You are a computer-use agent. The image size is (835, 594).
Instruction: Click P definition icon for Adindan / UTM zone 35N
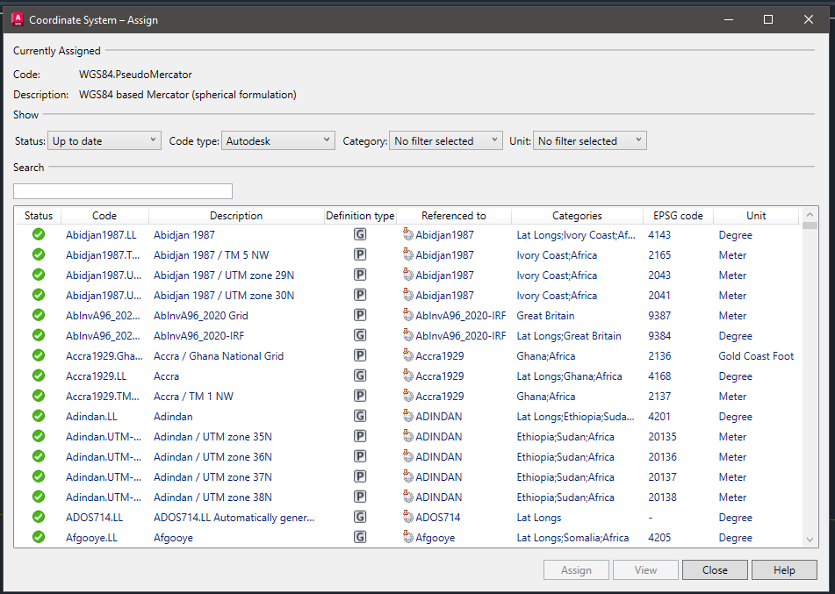(x=360, y=436)
